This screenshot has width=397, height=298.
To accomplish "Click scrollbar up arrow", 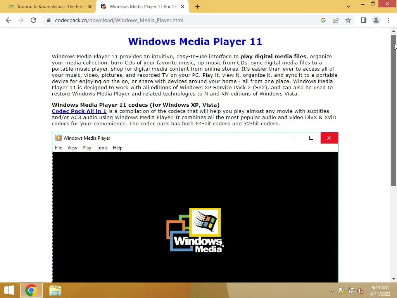I will pyautogui.click(x=394, y=31).
